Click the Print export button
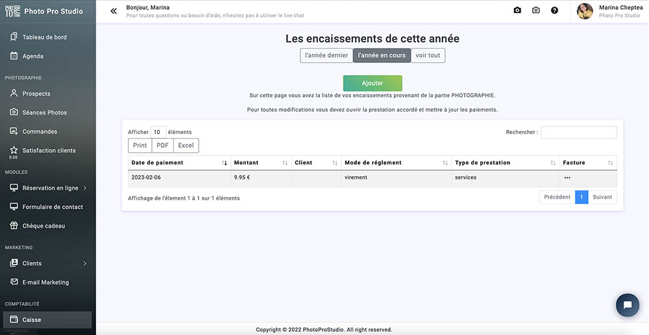This screenshot has width=649, height=335. (x=140, y=145)
